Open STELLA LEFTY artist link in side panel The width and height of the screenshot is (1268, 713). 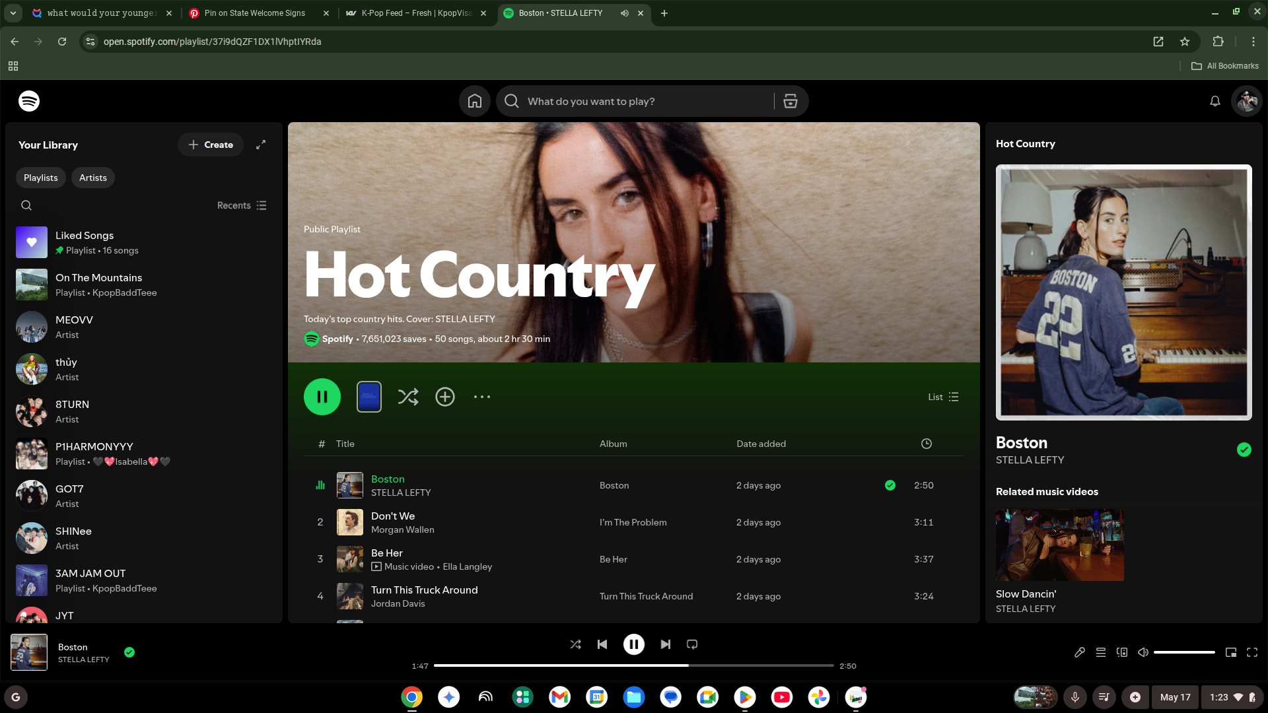click(x=1030, y=460)
